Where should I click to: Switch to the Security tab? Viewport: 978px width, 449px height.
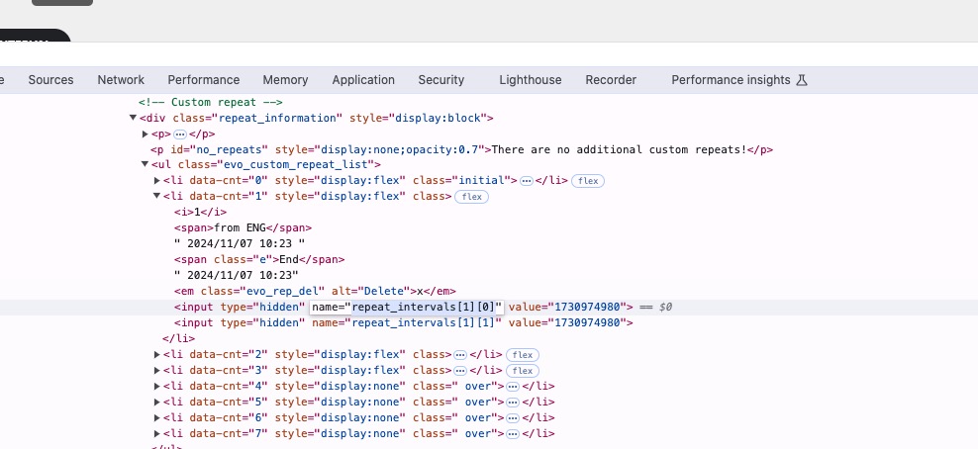pyautogui.click(x=440, y=80)
